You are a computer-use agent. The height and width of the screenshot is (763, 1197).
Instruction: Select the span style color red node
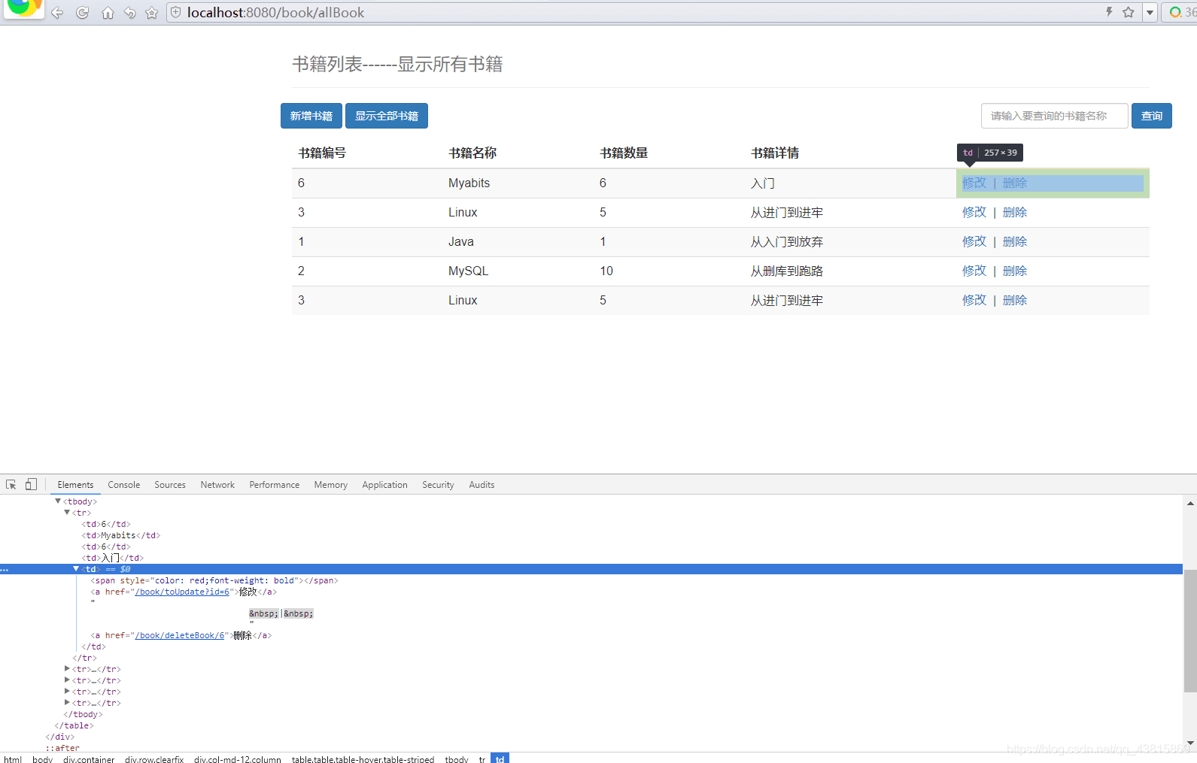point(214,580)
